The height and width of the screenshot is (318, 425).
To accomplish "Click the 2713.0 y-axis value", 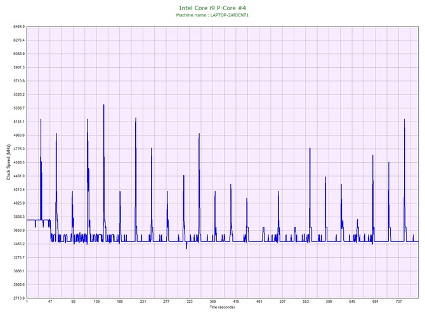I will point(19,298).
